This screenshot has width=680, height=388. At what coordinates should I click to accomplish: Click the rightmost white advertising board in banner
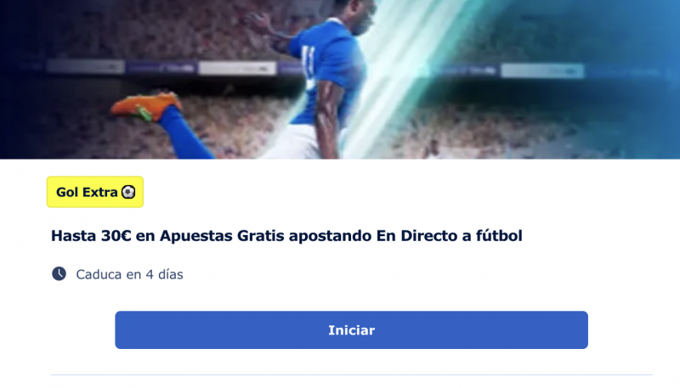(542, 70)
